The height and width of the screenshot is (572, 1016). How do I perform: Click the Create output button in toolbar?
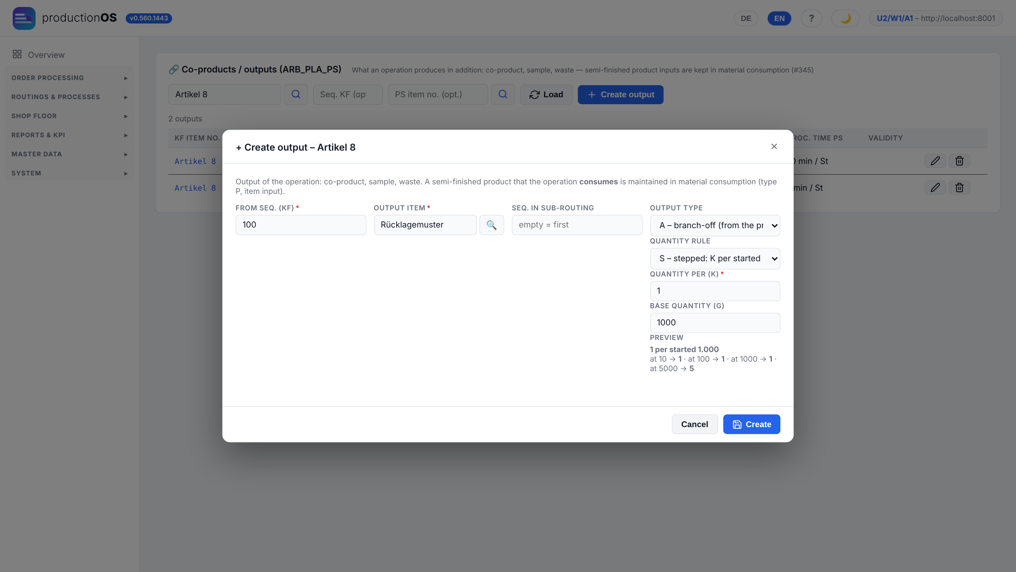click(620, 95)
